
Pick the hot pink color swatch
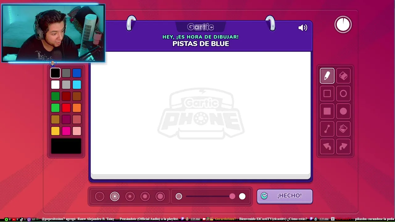66,131
